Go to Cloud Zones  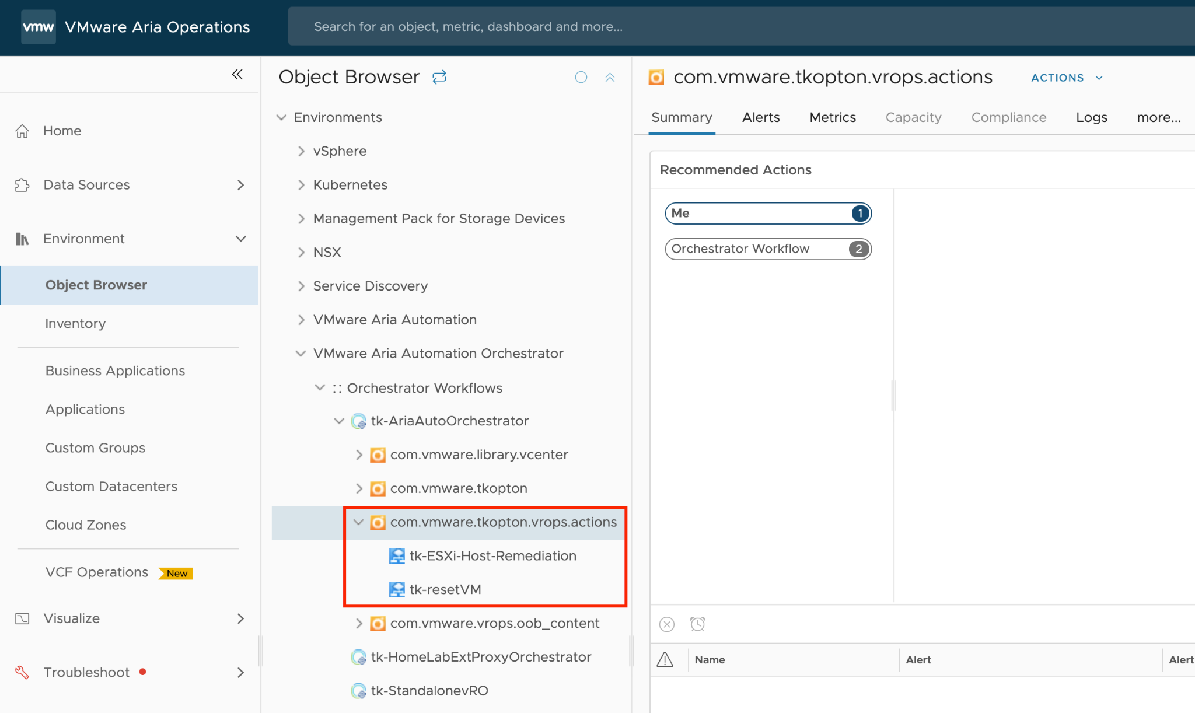point(85,525)
